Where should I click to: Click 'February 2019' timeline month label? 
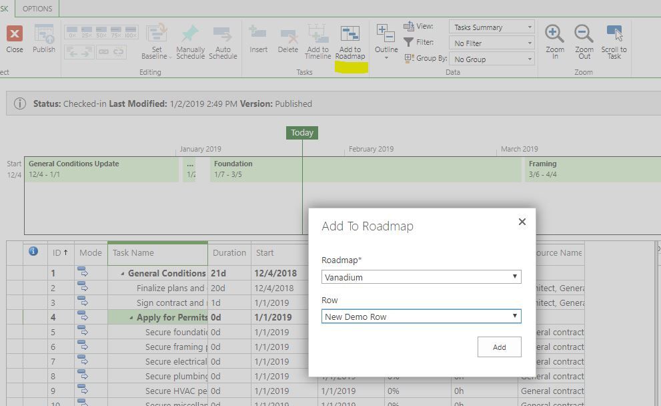pos(371,149)
